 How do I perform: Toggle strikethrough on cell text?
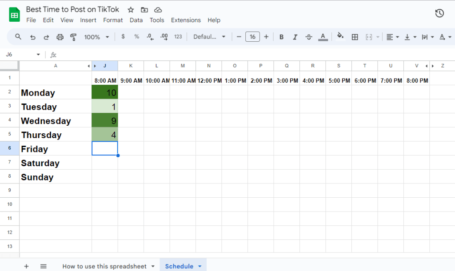pyautogui.click(x=309, y=37)
